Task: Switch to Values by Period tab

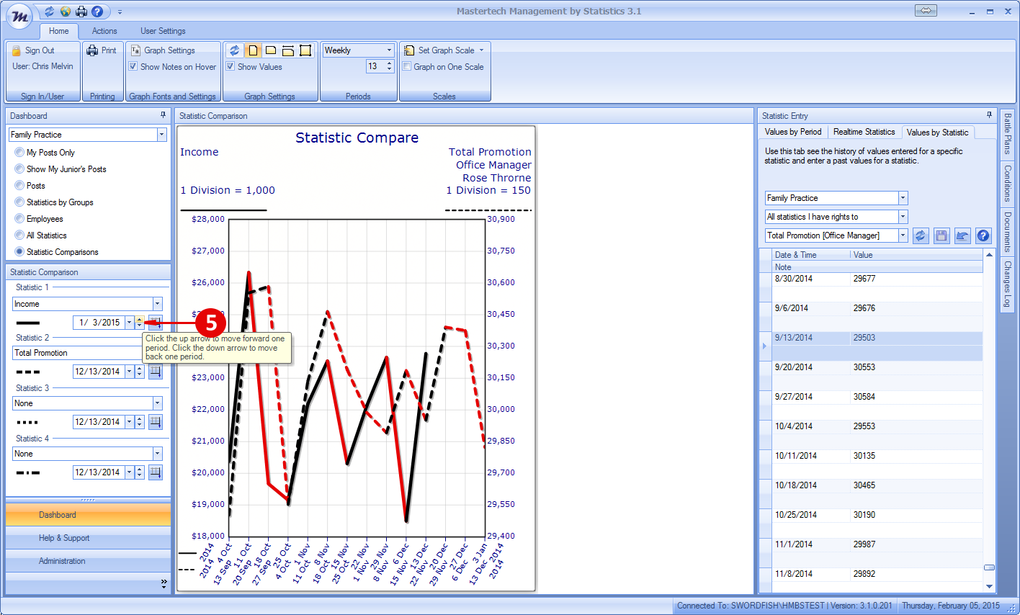Action: pyautogui.click(x=793, y=132)
